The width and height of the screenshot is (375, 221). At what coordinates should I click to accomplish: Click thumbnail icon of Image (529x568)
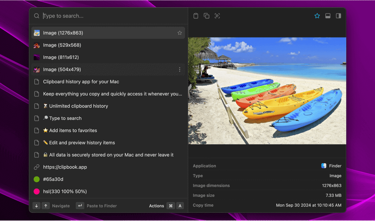(x=36, y=45)
